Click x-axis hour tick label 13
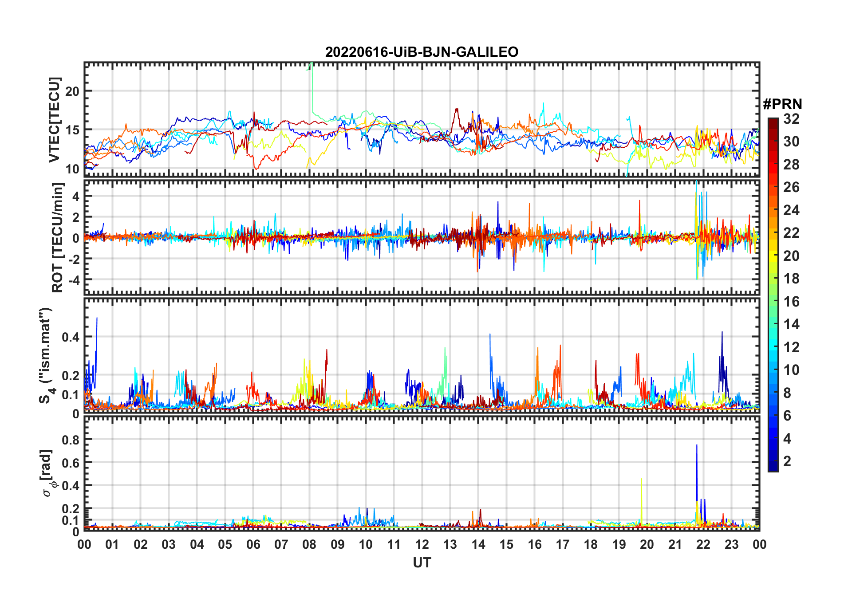This screenshot has width=844, height=590. click(450, 544)
